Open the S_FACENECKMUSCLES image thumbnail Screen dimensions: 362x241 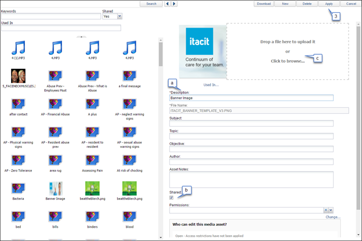click(x=18, y=76)
